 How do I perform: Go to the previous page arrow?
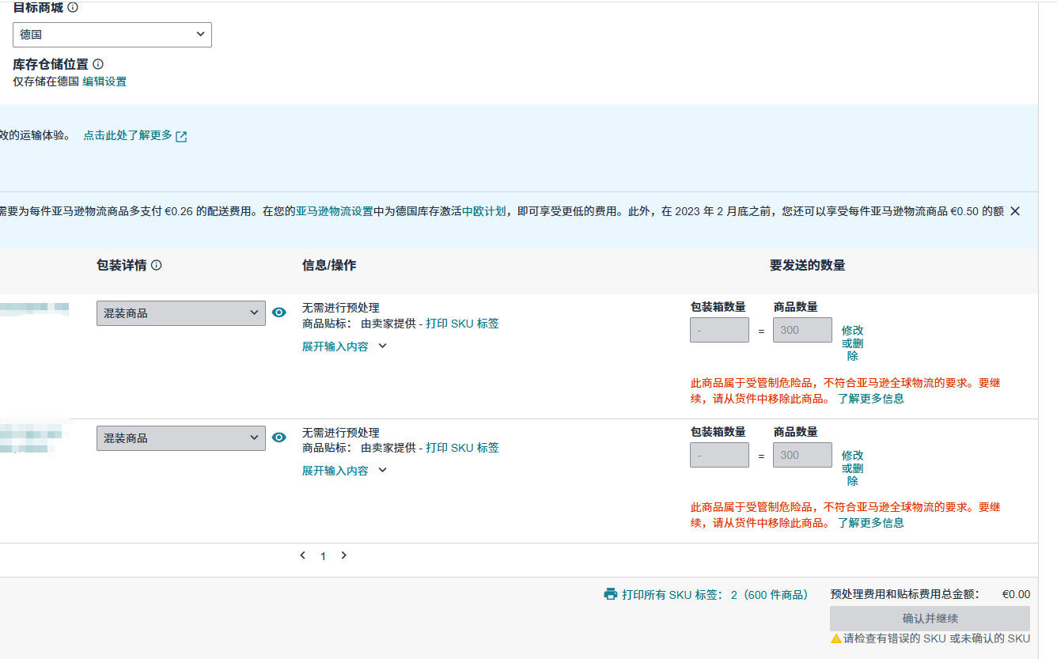302,555
